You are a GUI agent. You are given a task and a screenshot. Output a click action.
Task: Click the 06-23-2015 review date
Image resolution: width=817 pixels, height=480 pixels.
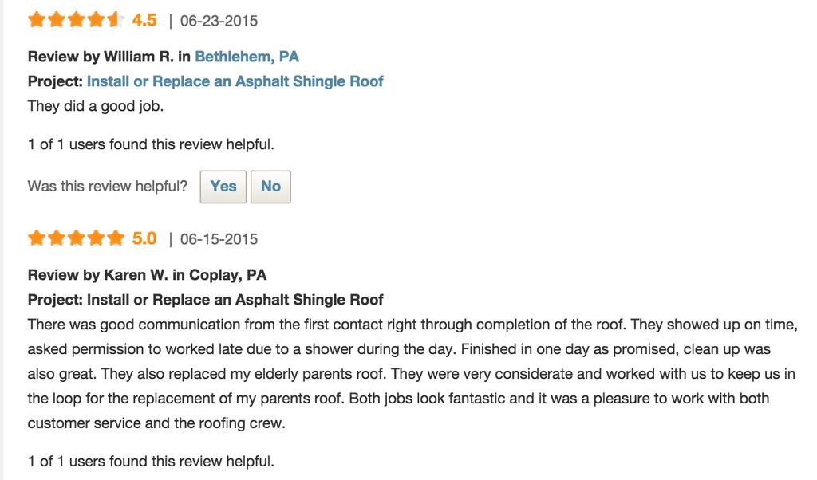(x=219, y=21)
